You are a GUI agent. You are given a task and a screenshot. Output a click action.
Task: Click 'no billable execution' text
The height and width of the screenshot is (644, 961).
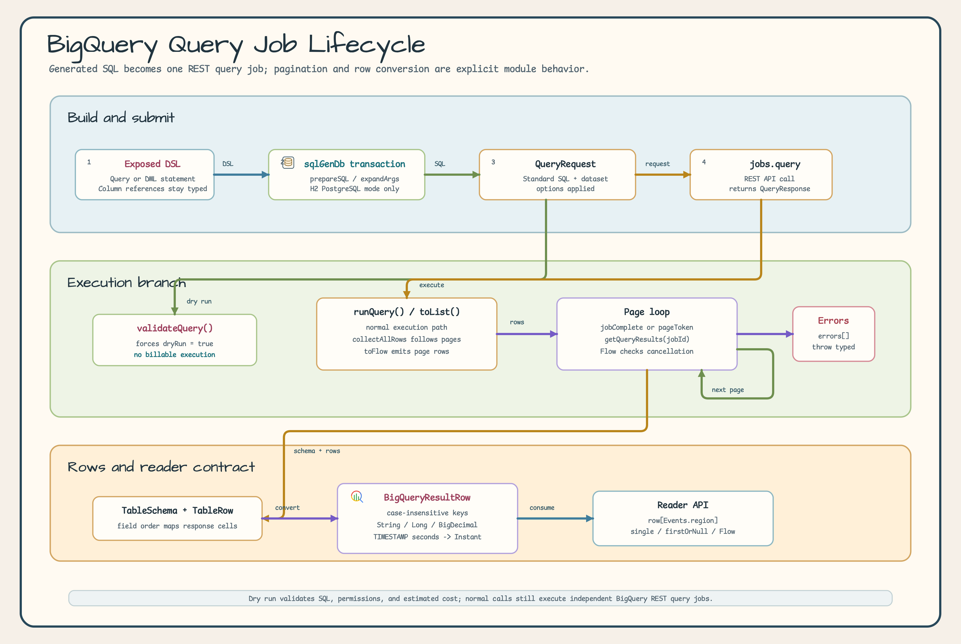(x=175, y=354)
